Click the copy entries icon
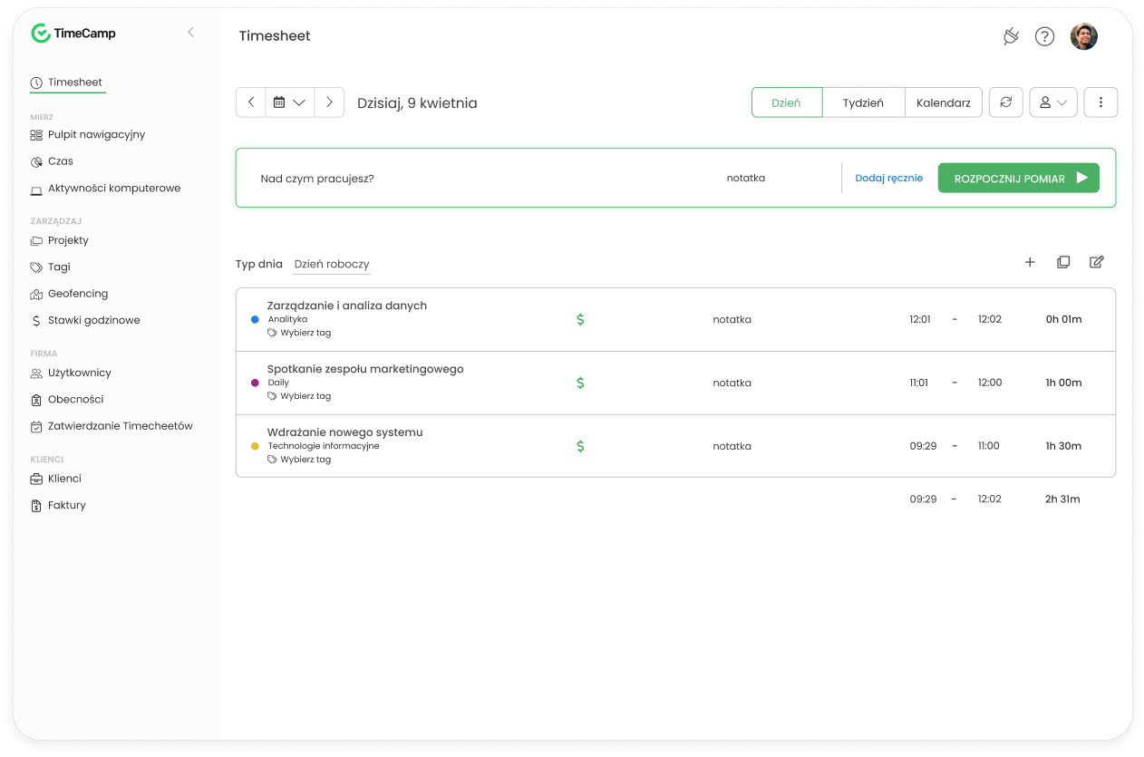The height and width of the screenshot is (757, 1144). tap(1063, 262)
